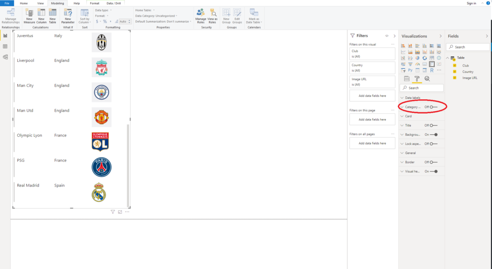Click the Sign in link
Screen dimensions: 492x269
tap(471, 3)
